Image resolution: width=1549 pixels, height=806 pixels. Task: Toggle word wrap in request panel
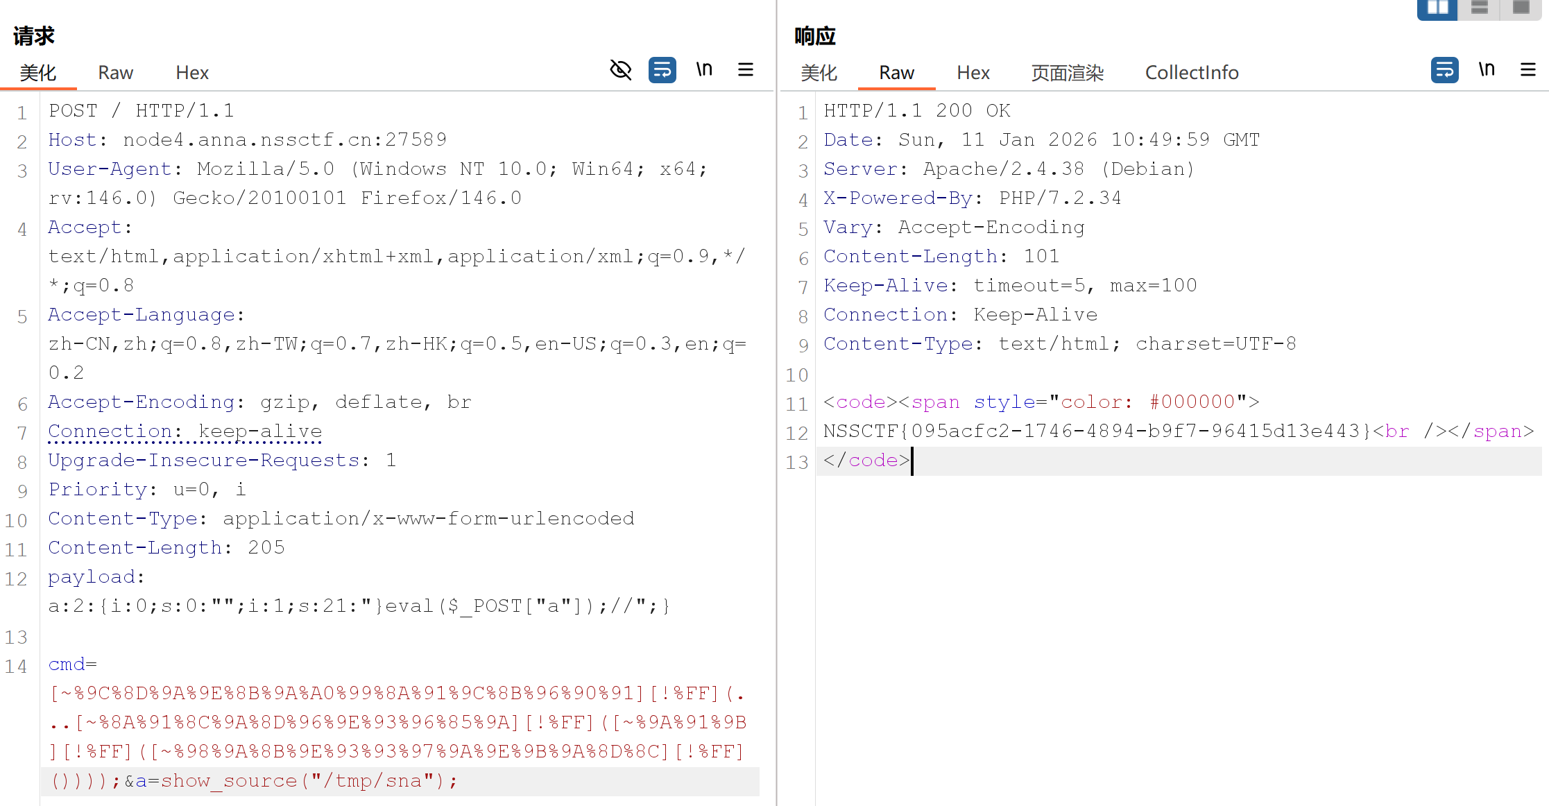[662, 70]
